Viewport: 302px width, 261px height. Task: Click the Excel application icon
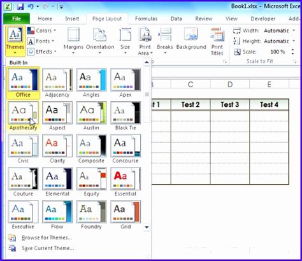8,7
